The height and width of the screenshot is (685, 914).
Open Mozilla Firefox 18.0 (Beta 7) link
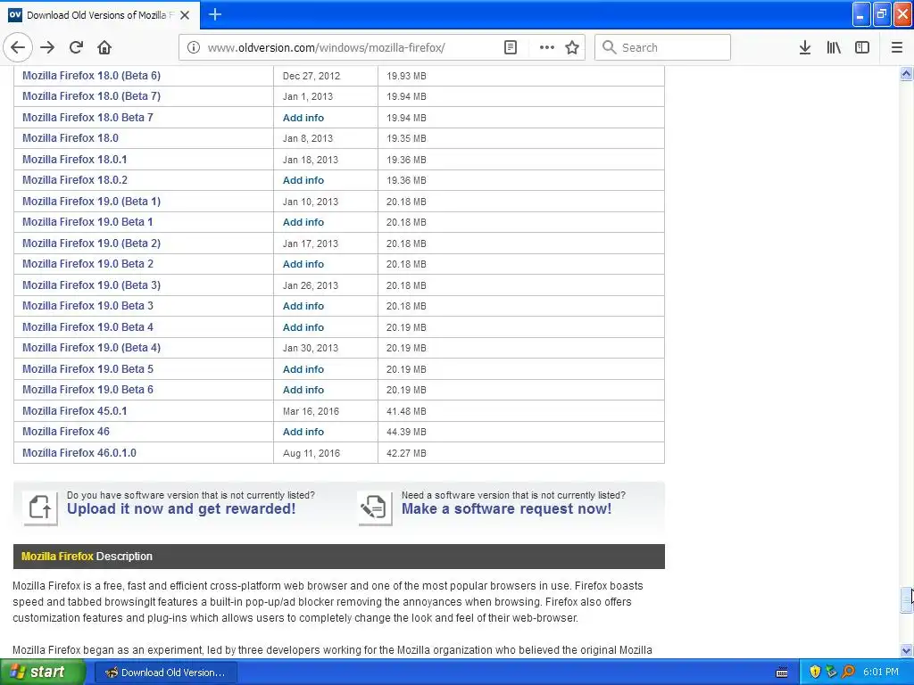92,96
